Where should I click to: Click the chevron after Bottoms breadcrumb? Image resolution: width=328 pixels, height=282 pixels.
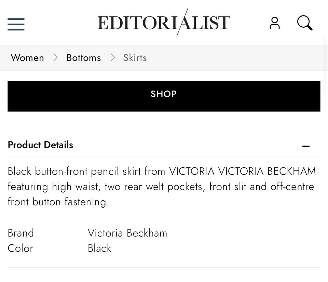click(113, 58)
